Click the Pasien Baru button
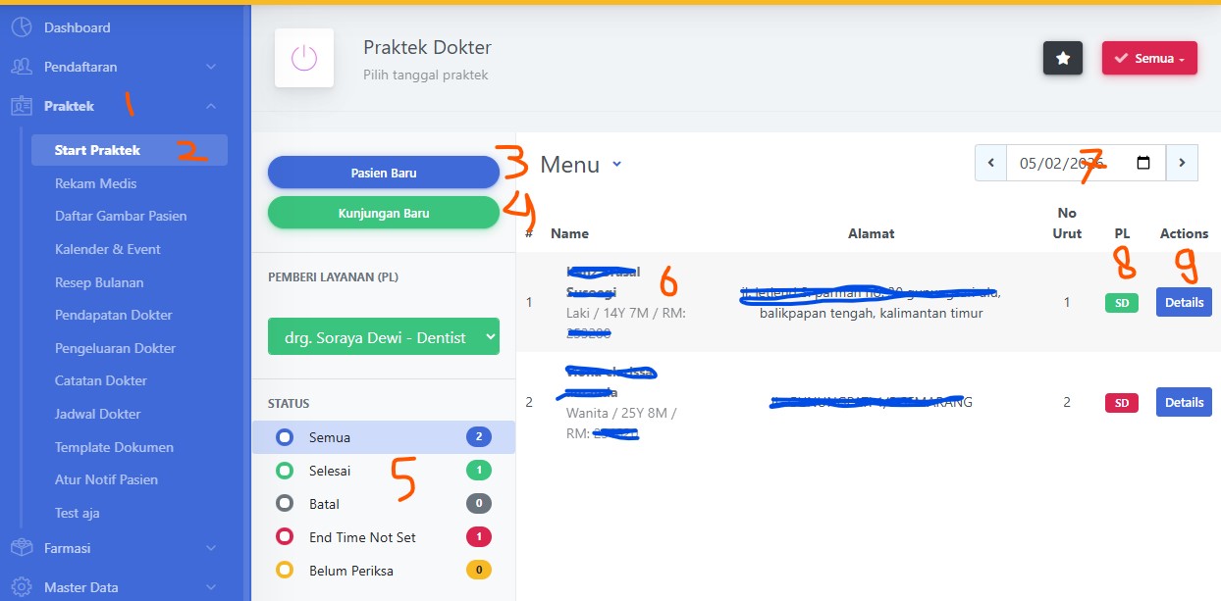 click(383, 173)
